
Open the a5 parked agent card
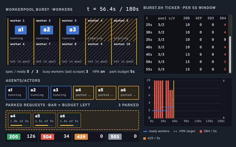106,93
